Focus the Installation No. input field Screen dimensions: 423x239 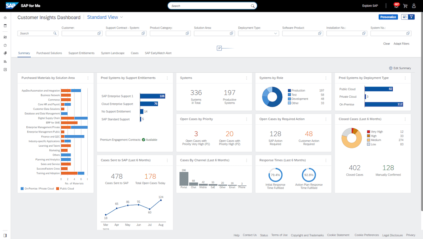click(x=347, y=33)
